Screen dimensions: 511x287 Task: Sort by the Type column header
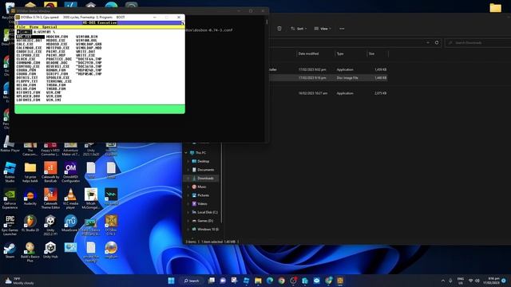click(340, 53)
